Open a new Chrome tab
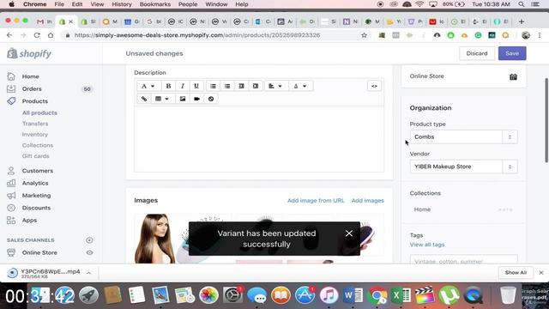549x309 pixels. [522, 21]
